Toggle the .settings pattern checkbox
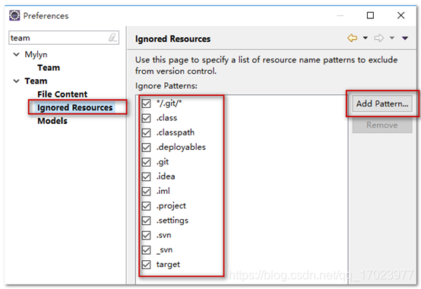The width and height of the screenshot is (421, 289). click(147, 221)
